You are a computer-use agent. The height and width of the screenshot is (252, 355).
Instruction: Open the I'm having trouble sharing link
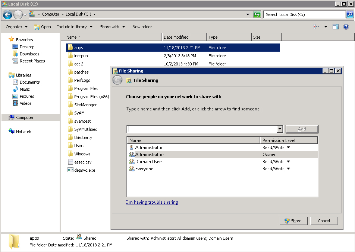click(152, 202)
